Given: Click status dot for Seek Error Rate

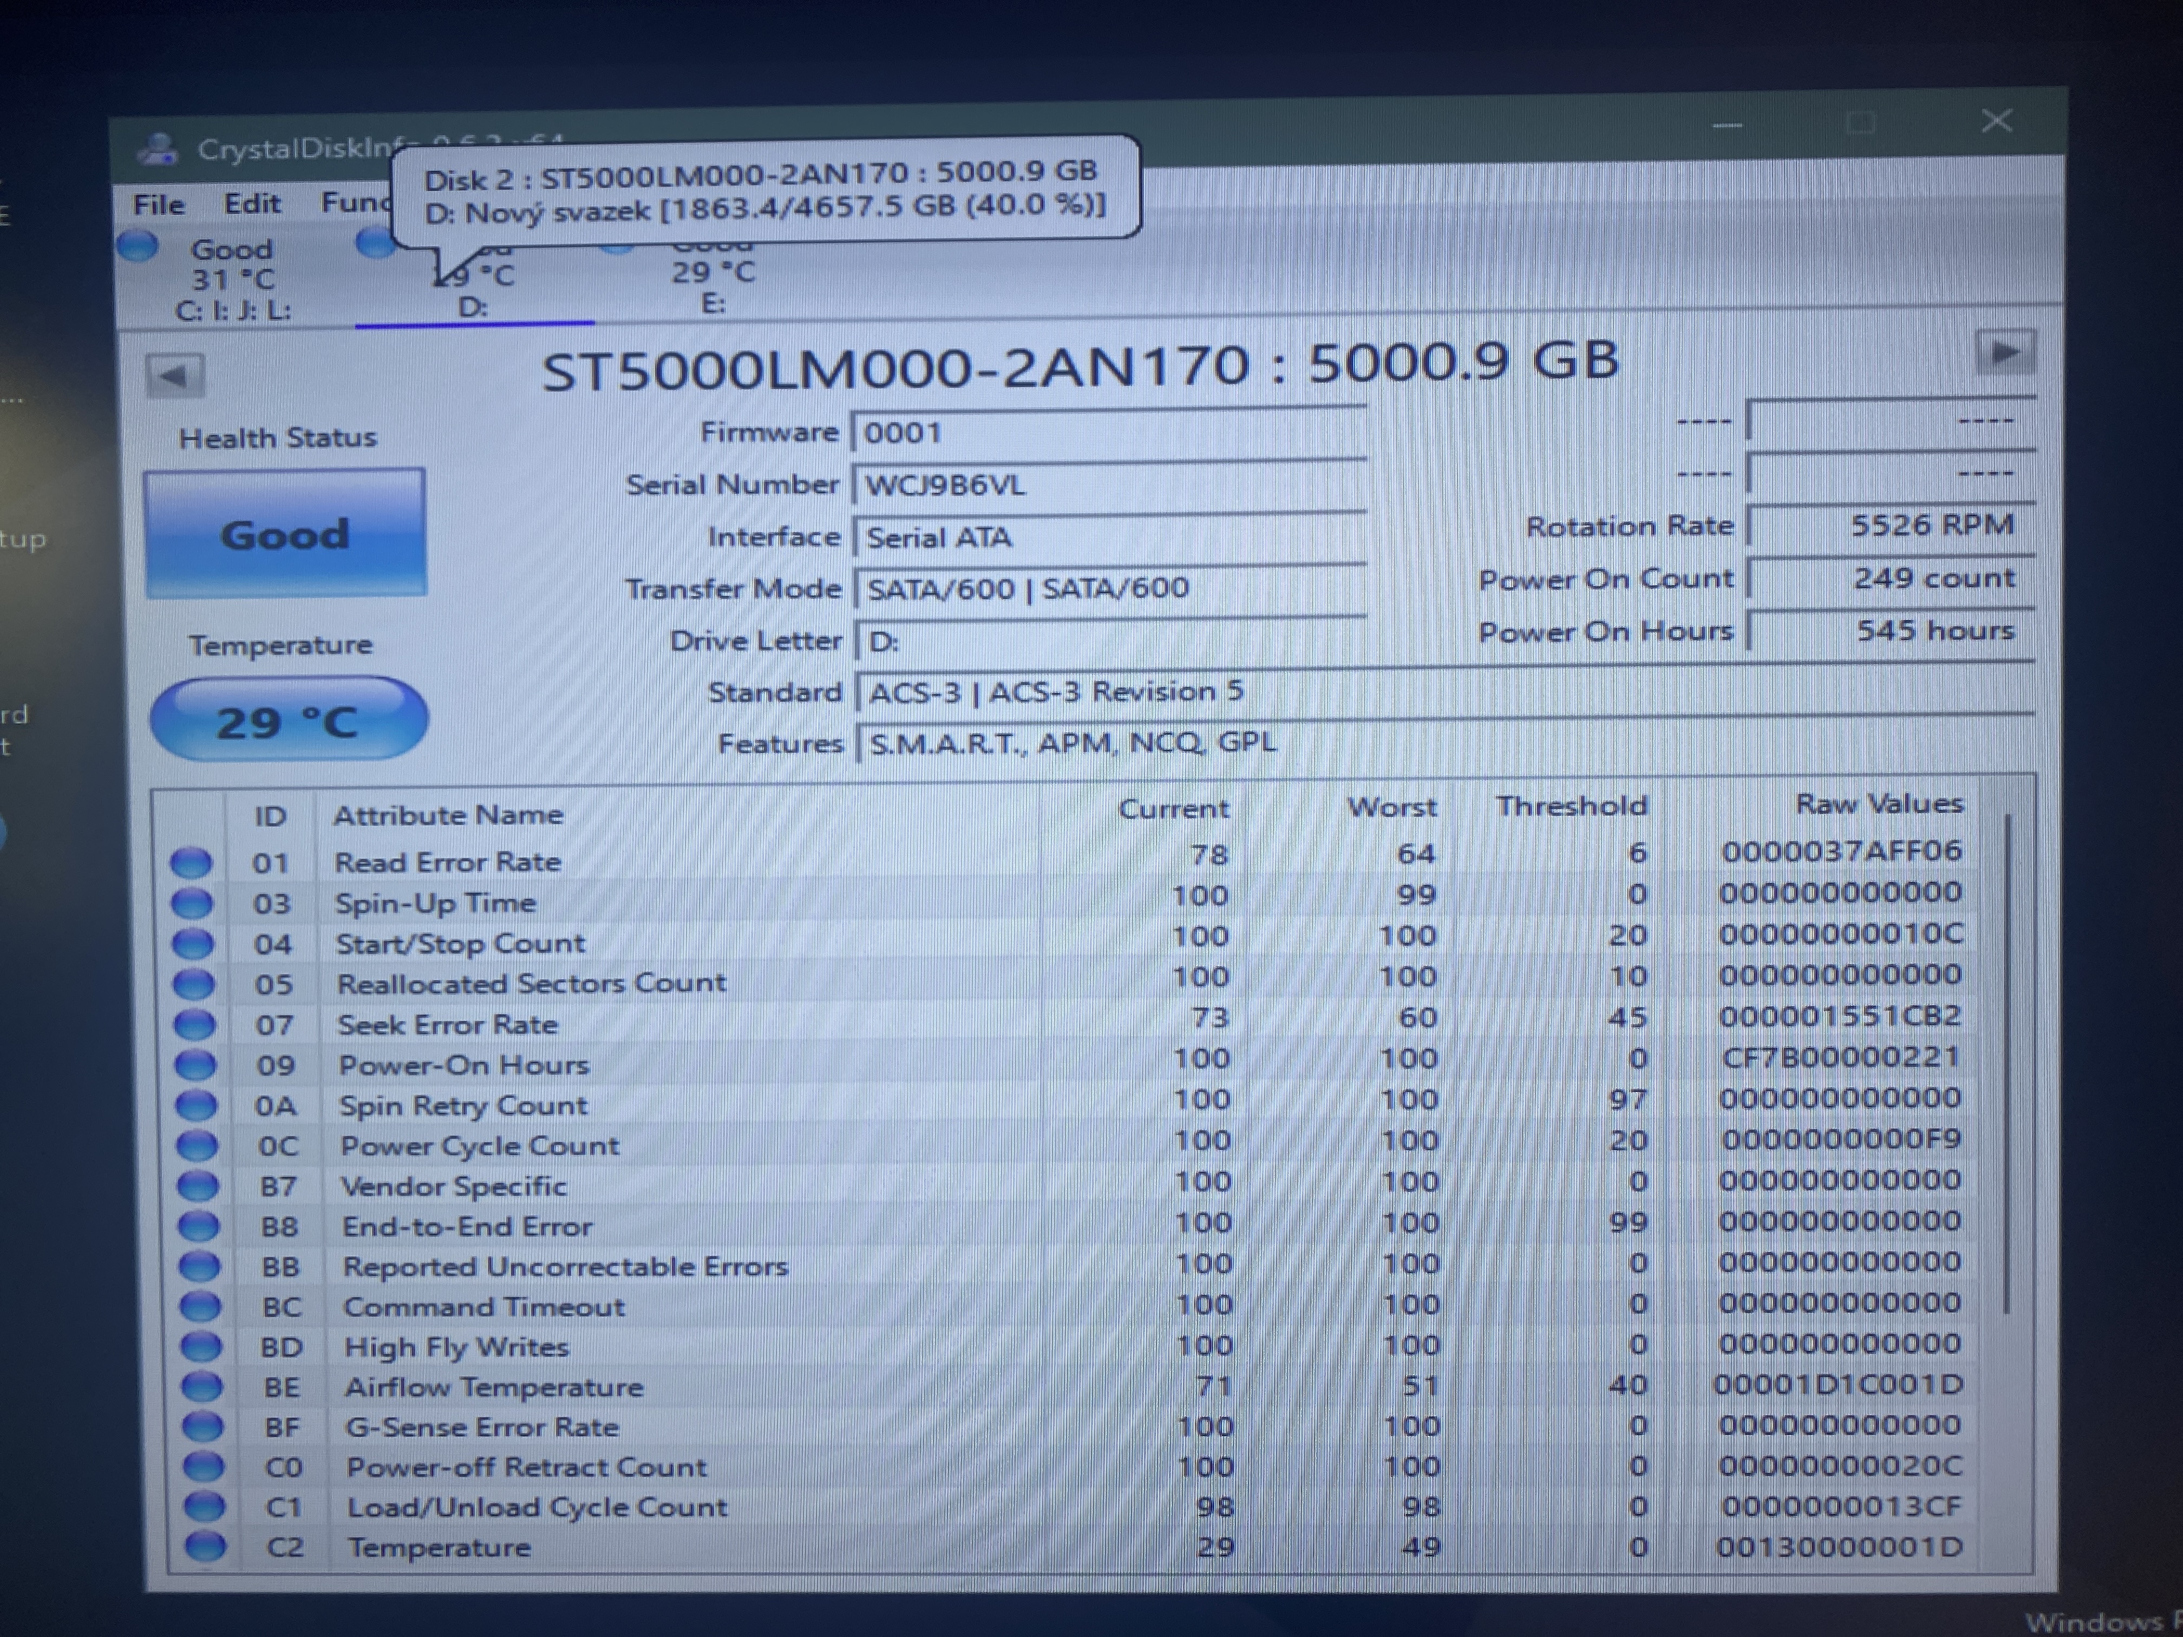Looking at the screenshot, I should click(195, 1024).
